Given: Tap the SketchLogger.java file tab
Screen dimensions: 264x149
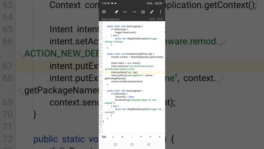Looking at the screenshot, I should point(111,19).
